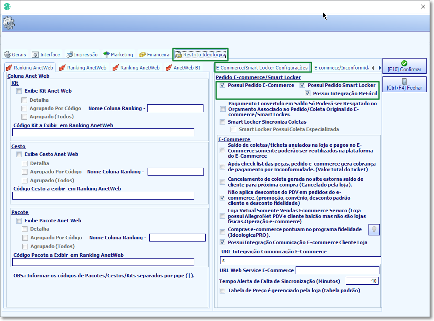Click the gear settings icon in header
The image size is (434, 321).
pyautogui.click(x=9, y=23)
